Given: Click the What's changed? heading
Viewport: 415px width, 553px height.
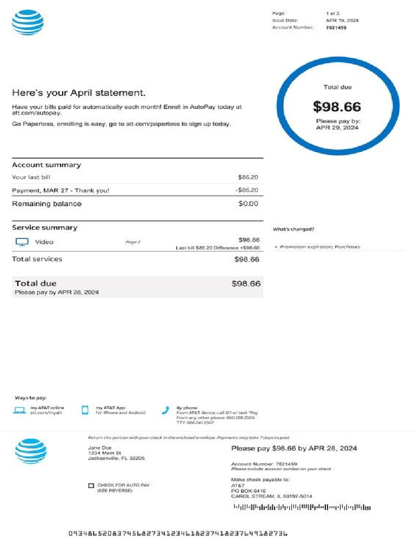Looking at the screenshot, I should (x=293, y=229).
